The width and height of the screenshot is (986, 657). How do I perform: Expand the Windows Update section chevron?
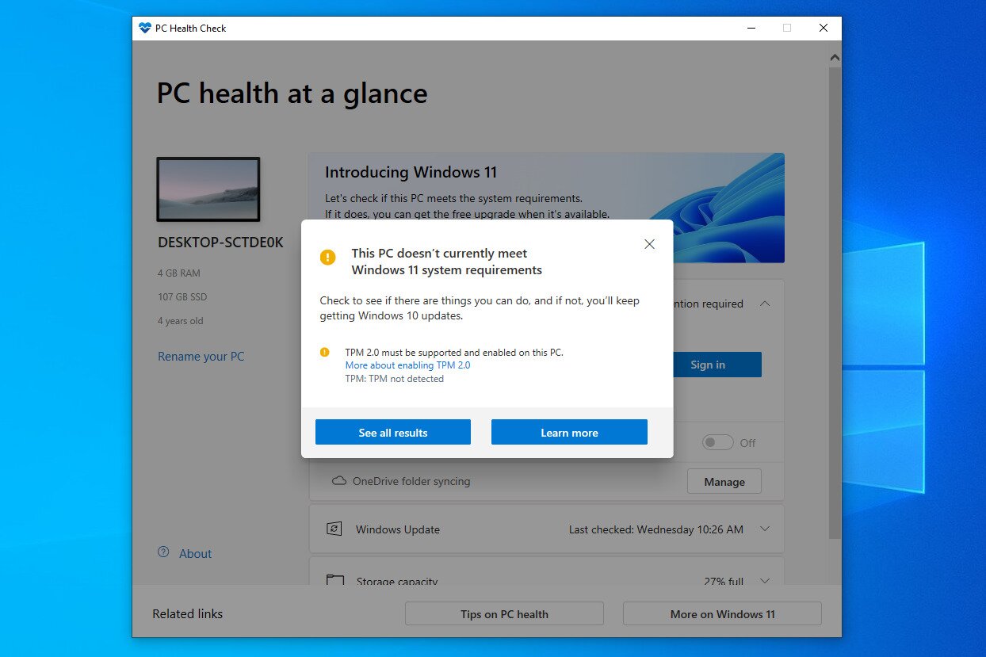765,529
